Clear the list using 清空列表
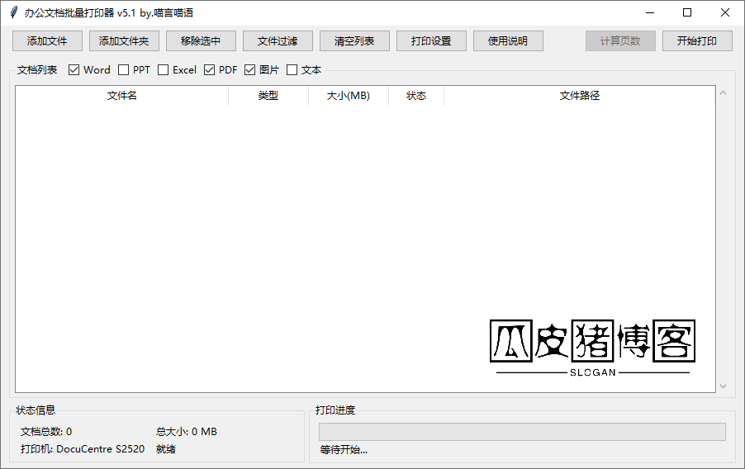745x469 pixels. (354, 41)
